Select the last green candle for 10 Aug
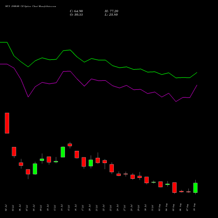The width and height of the screenshot is (218, 218). click(x=195, y=187)
